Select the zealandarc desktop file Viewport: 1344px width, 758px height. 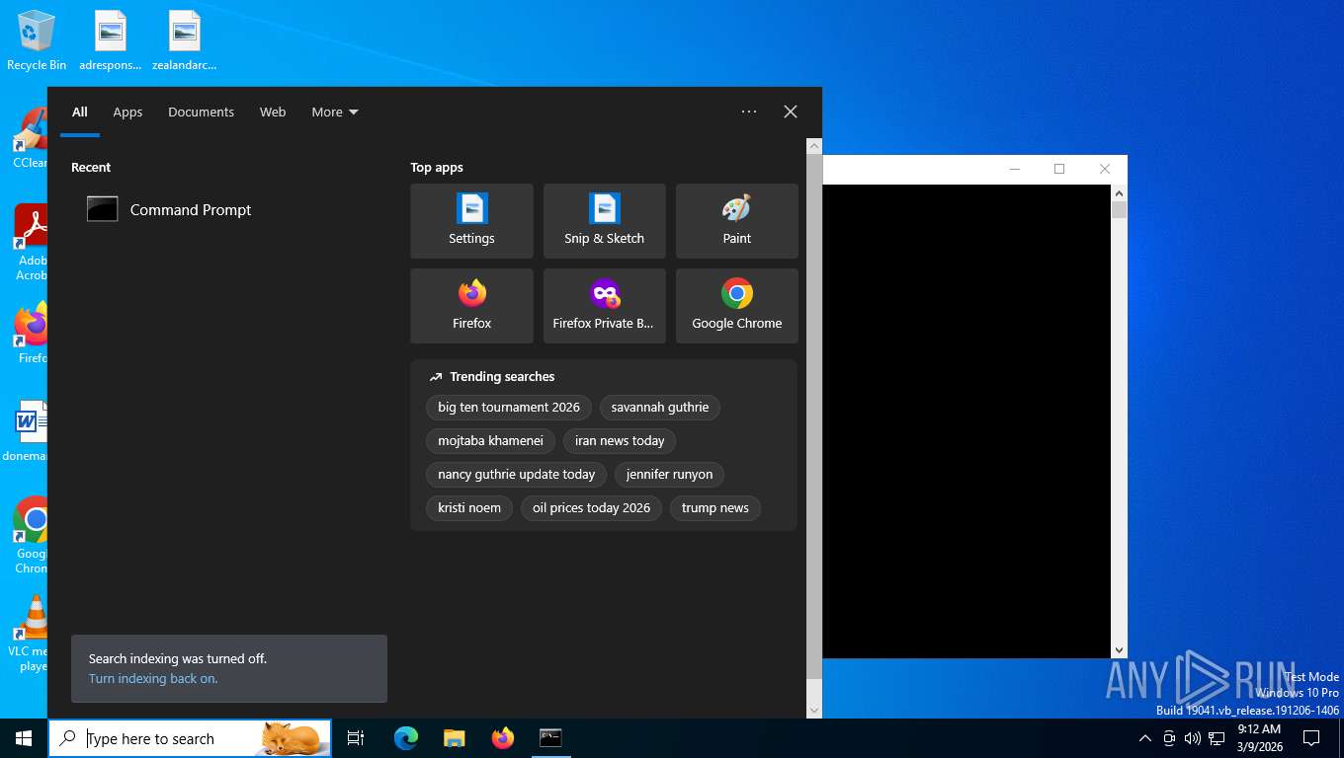click(185, 40)
